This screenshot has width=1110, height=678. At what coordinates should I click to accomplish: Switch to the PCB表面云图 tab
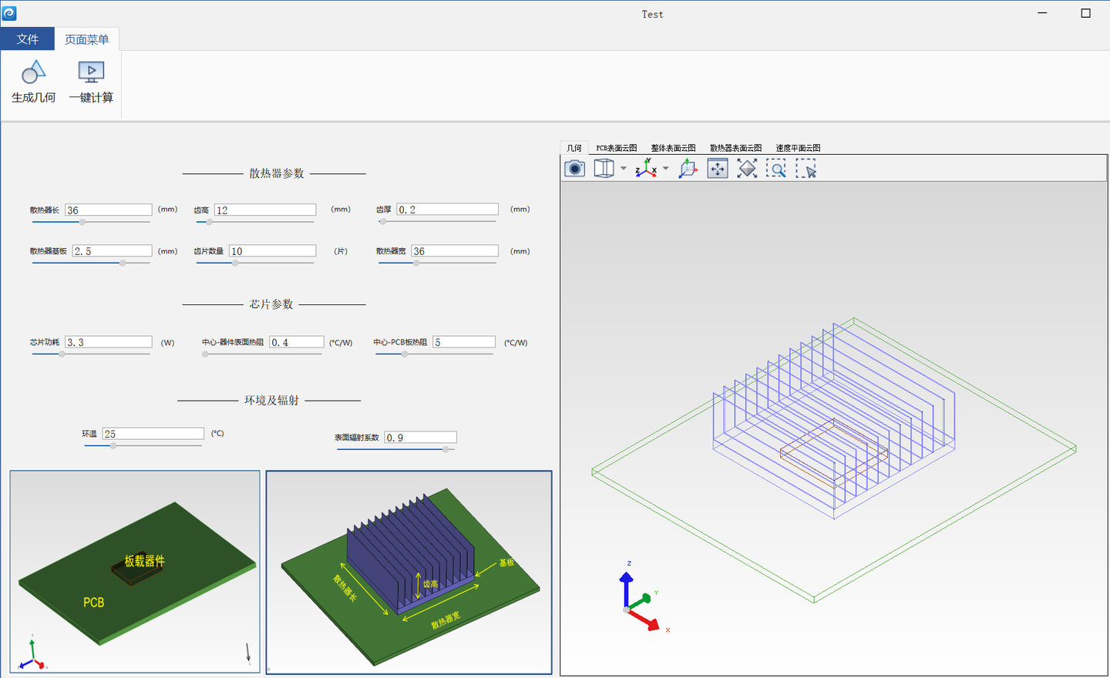(616, 148)
